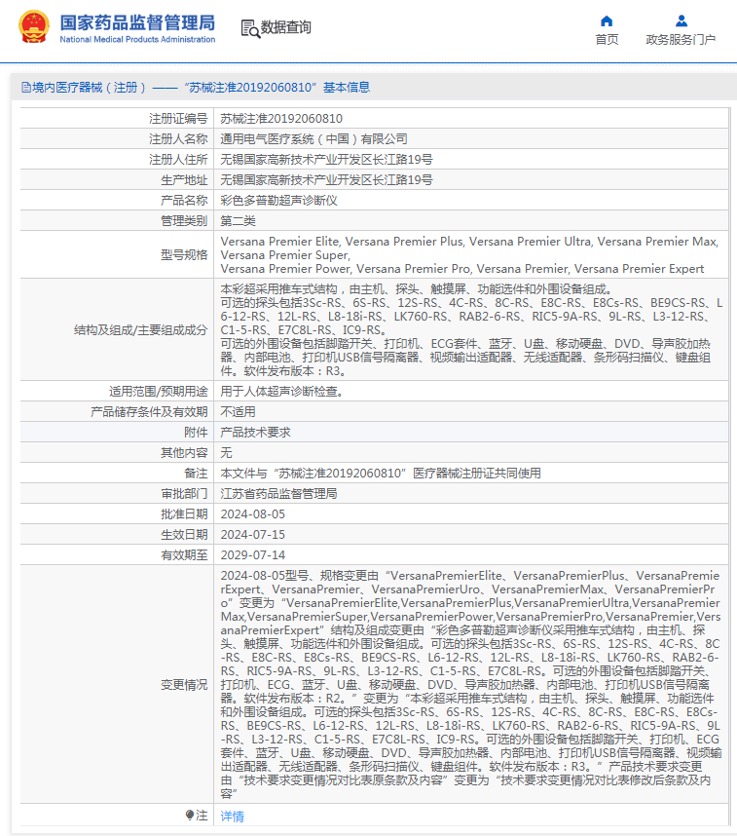Click the 政务服务门户 person icon

[x=681, y=20]
